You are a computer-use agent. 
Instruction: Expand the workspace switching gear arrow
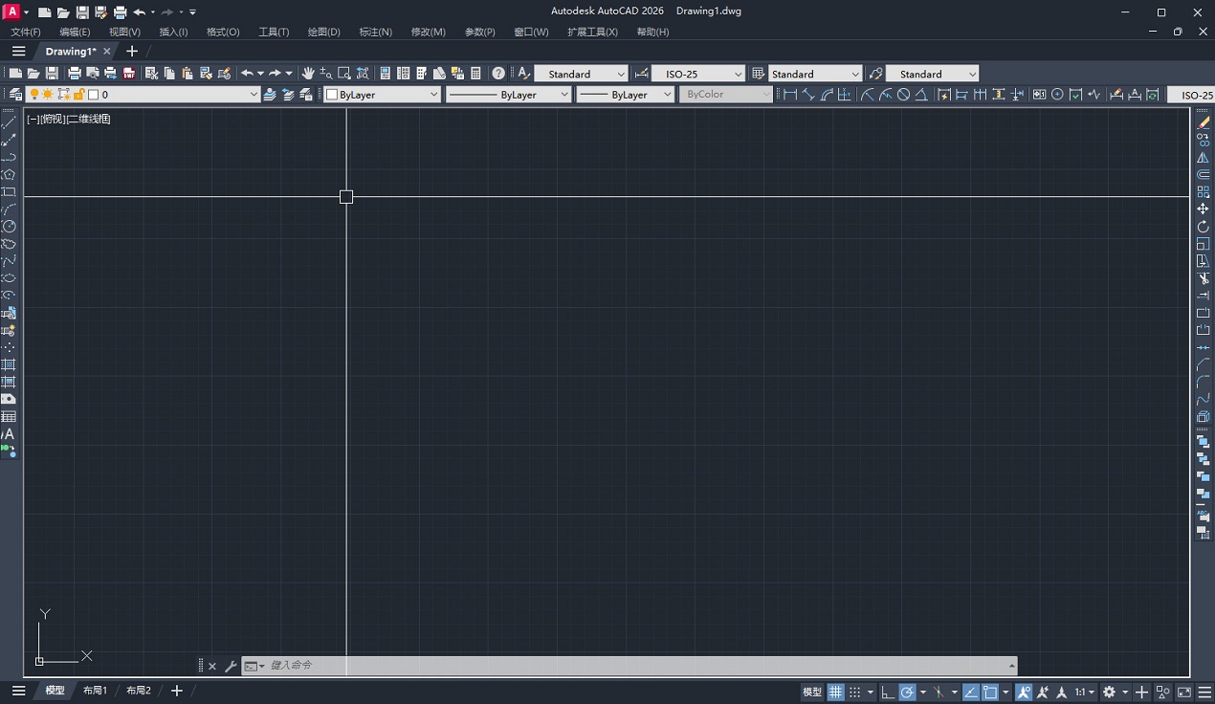[1125, 692]
